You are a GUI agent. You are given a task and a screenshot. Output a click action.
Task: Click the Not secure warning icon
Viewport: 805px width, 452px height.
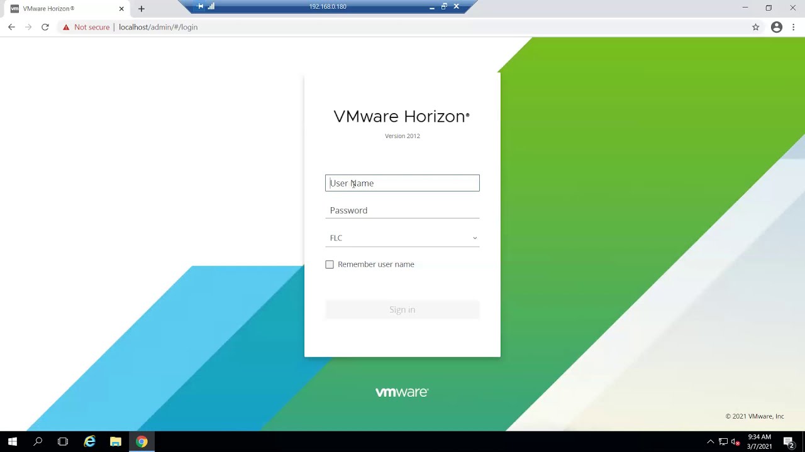tap(66, 27)
